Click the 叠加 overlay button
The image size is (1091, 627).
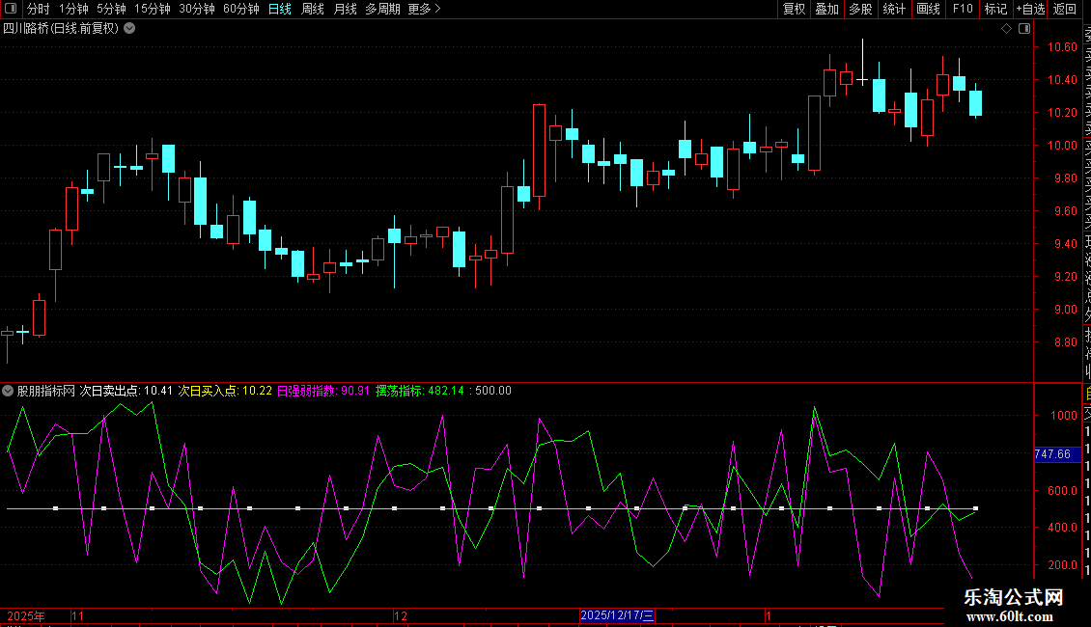click(x=826, y=9)
